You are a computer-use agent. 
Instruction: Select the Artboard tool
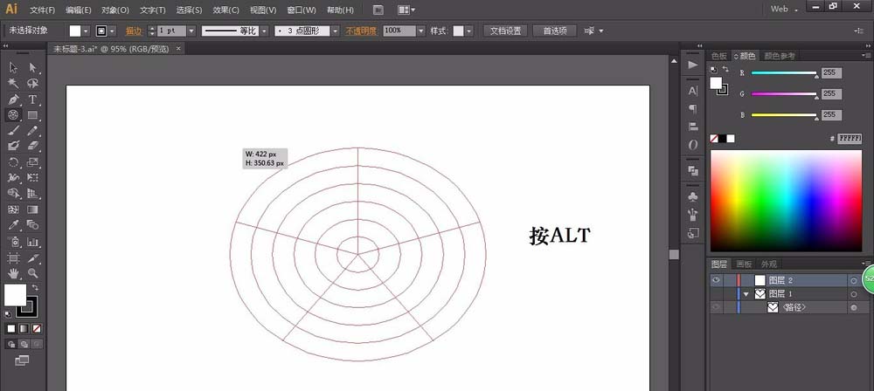(x=13, y=257)
